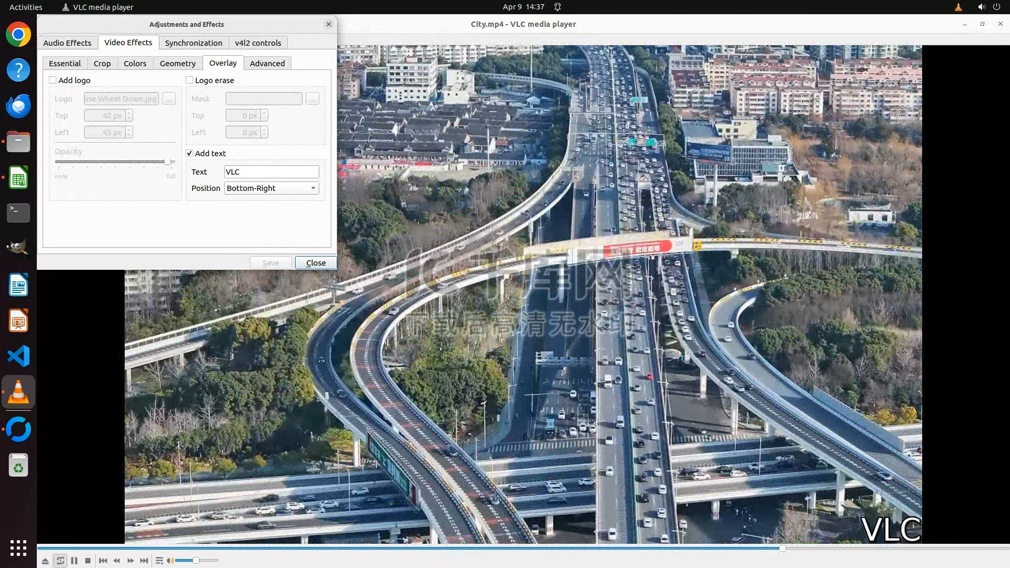1010x568 pixels.
Task: Open the Colors sub-tab
Action: coord(135,63)
